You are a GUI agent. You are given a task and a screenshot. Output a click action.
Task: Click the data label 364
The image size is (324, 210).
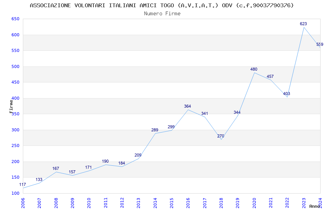click(188, 107)
